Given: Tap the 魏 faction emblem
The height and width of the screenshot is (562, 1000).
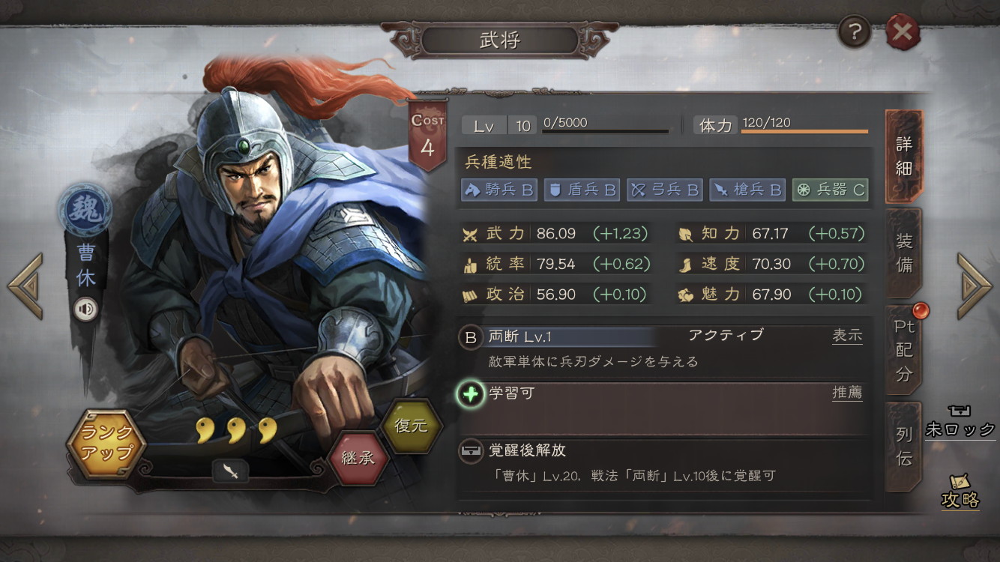Looking at the screenshot, I should pyautogui.click(x=85, y=209).
